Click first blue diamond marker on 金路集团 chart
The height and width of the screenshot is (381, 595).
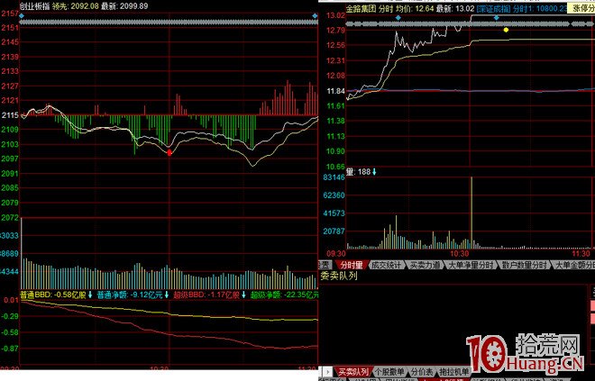pyautogui.click(x=398, y=18)
